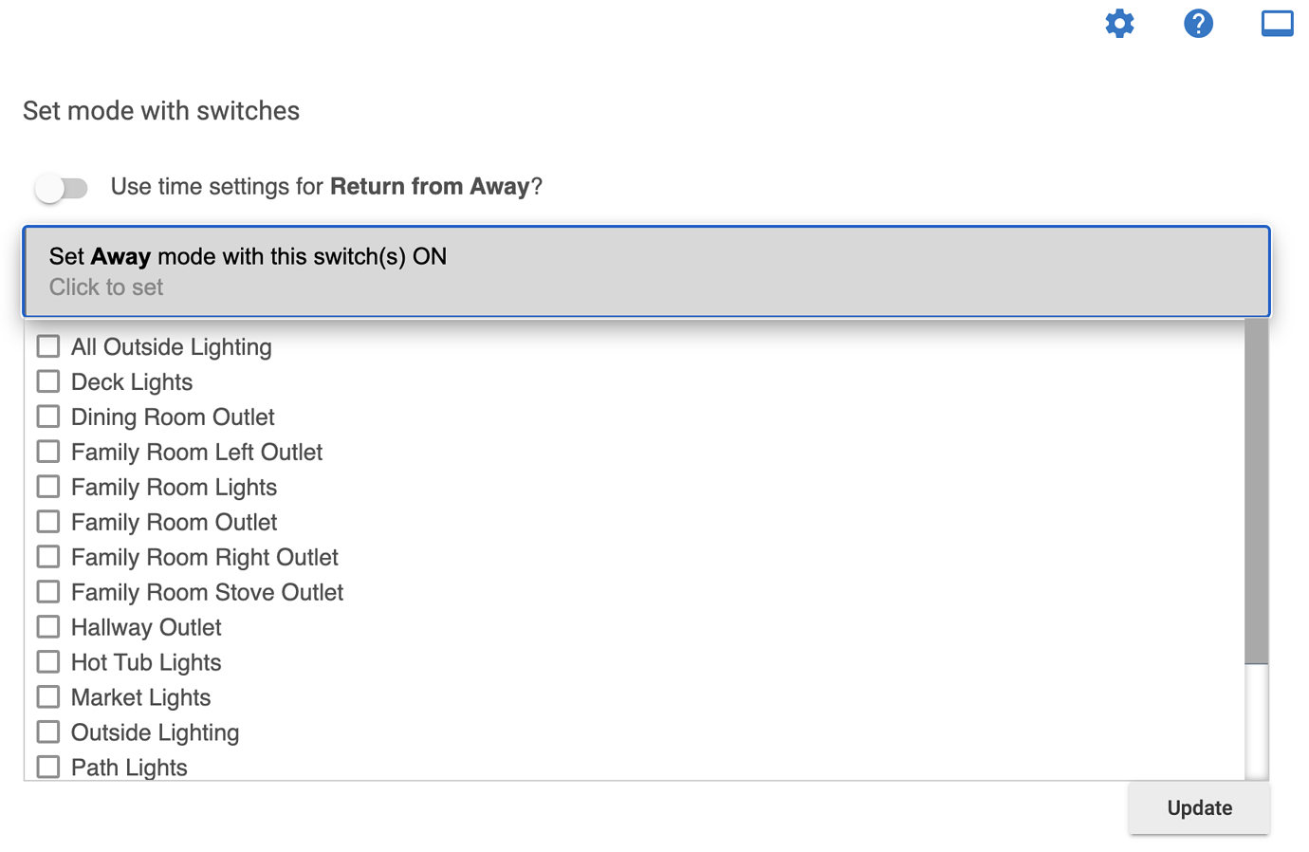Check Family Room Stove Outlet
This screenshot has width=1309, height=852.
pos(48,592)
